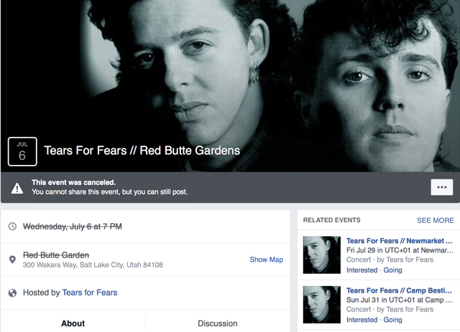
Task: Open the Newmarket related event title
Action: [400, 241]
